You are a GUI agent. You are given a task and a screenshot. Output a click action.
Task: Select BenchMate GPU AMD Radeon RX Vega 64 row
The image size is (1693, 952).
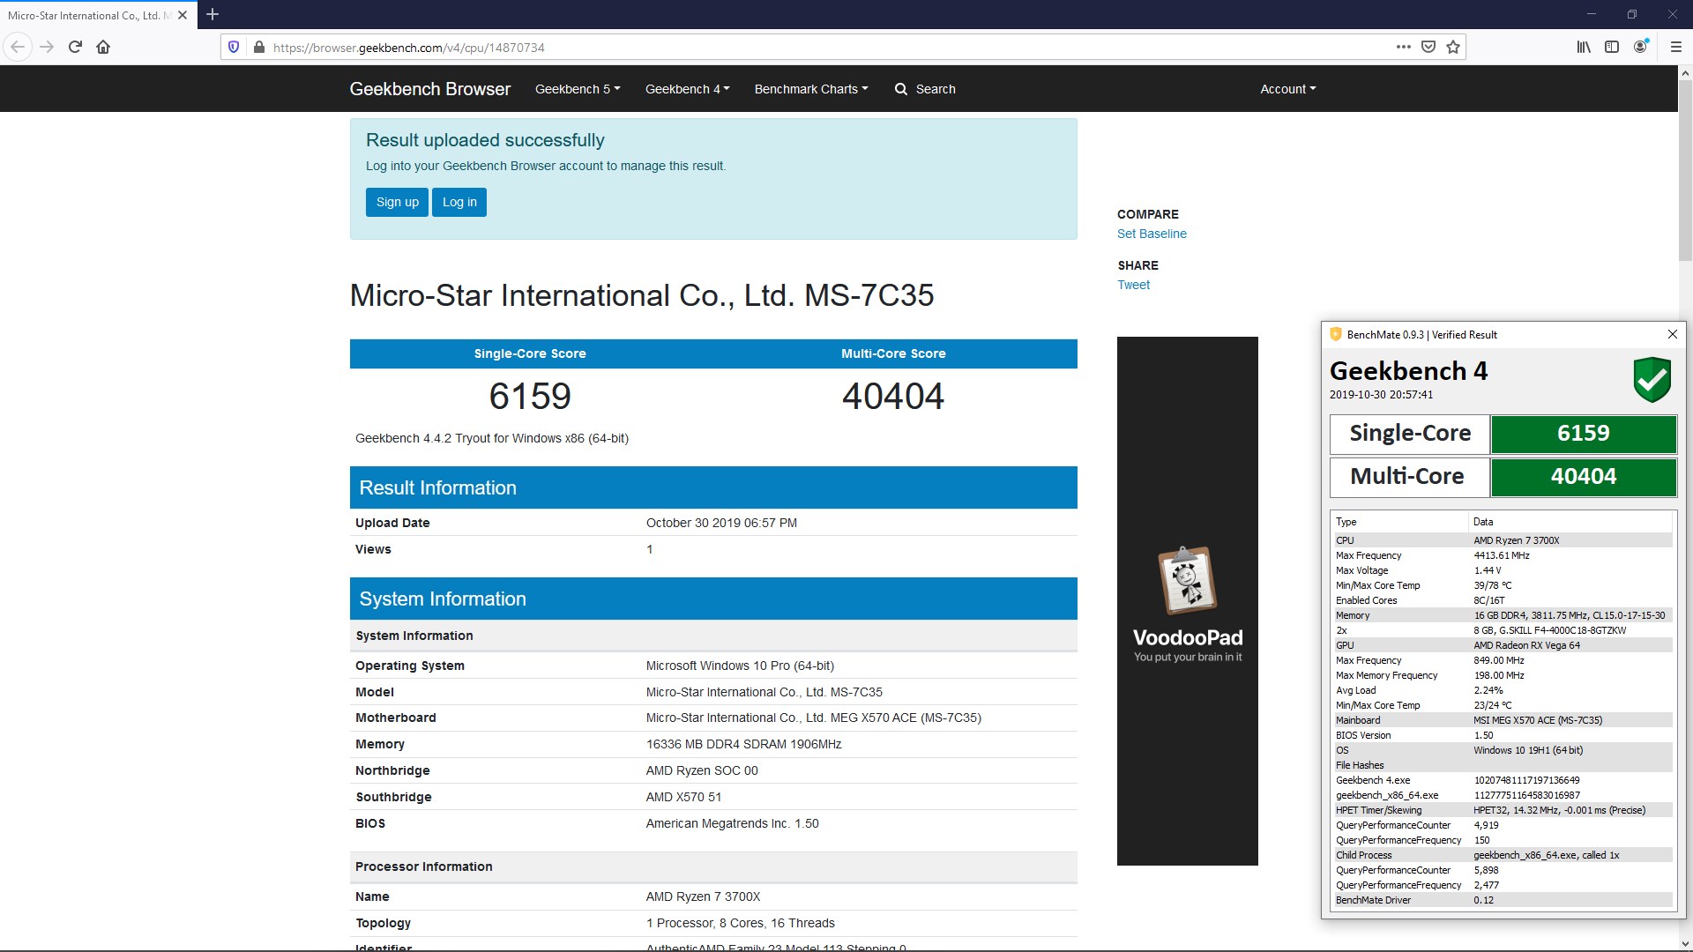click(1503, 645)
